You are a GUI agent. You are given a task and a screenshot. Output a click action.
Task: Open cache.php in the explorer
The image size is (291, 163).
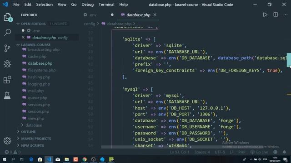tap(37, 56)
